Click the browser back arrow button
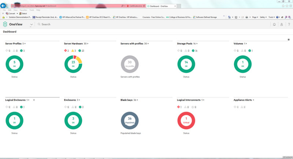This screenshot has height=159, width=293. click(x=3, y=6)
